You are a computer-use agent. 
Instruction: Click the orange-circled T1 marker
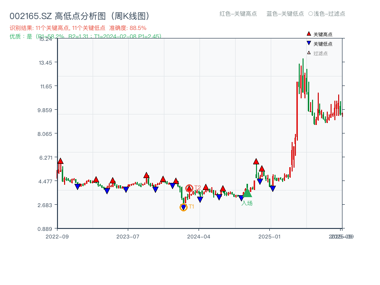coord(183,207)
